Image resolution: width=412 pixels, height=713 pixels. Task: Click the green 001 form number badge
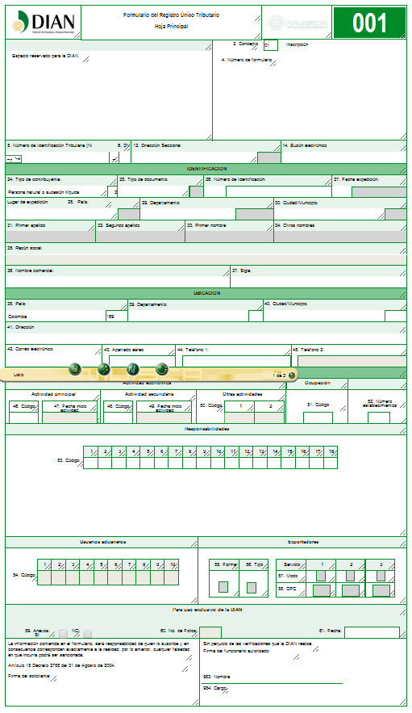coord(369,23)
